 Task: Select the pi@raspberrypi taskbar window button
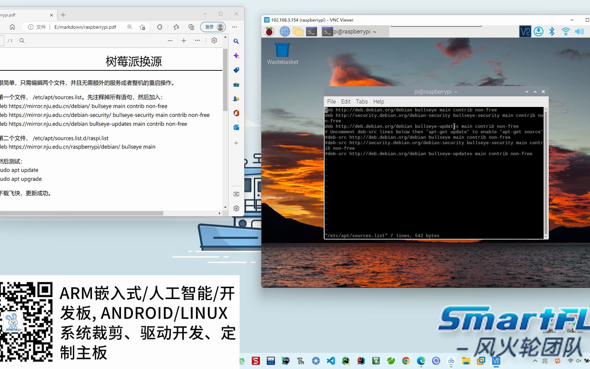(354, 32)
